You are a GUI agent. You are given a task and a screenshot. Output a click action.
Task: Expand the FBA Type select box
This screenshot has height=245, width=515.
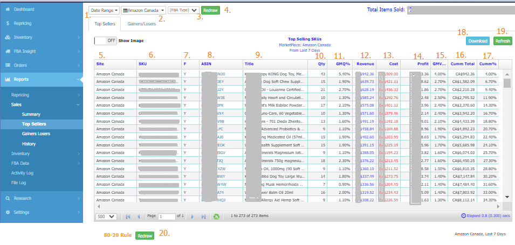click(x=183, y=10)
